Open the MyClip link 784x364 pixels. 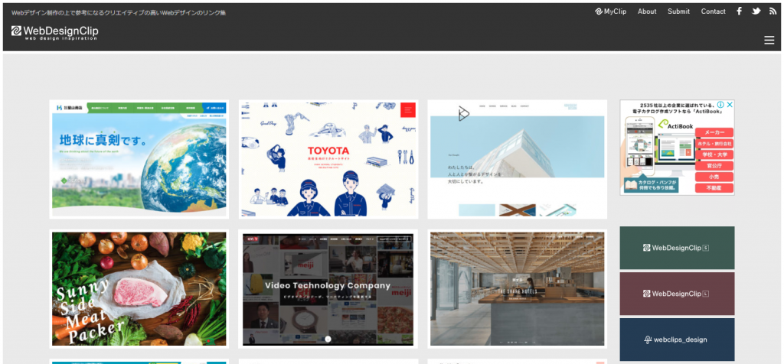[x=610, y=11]
